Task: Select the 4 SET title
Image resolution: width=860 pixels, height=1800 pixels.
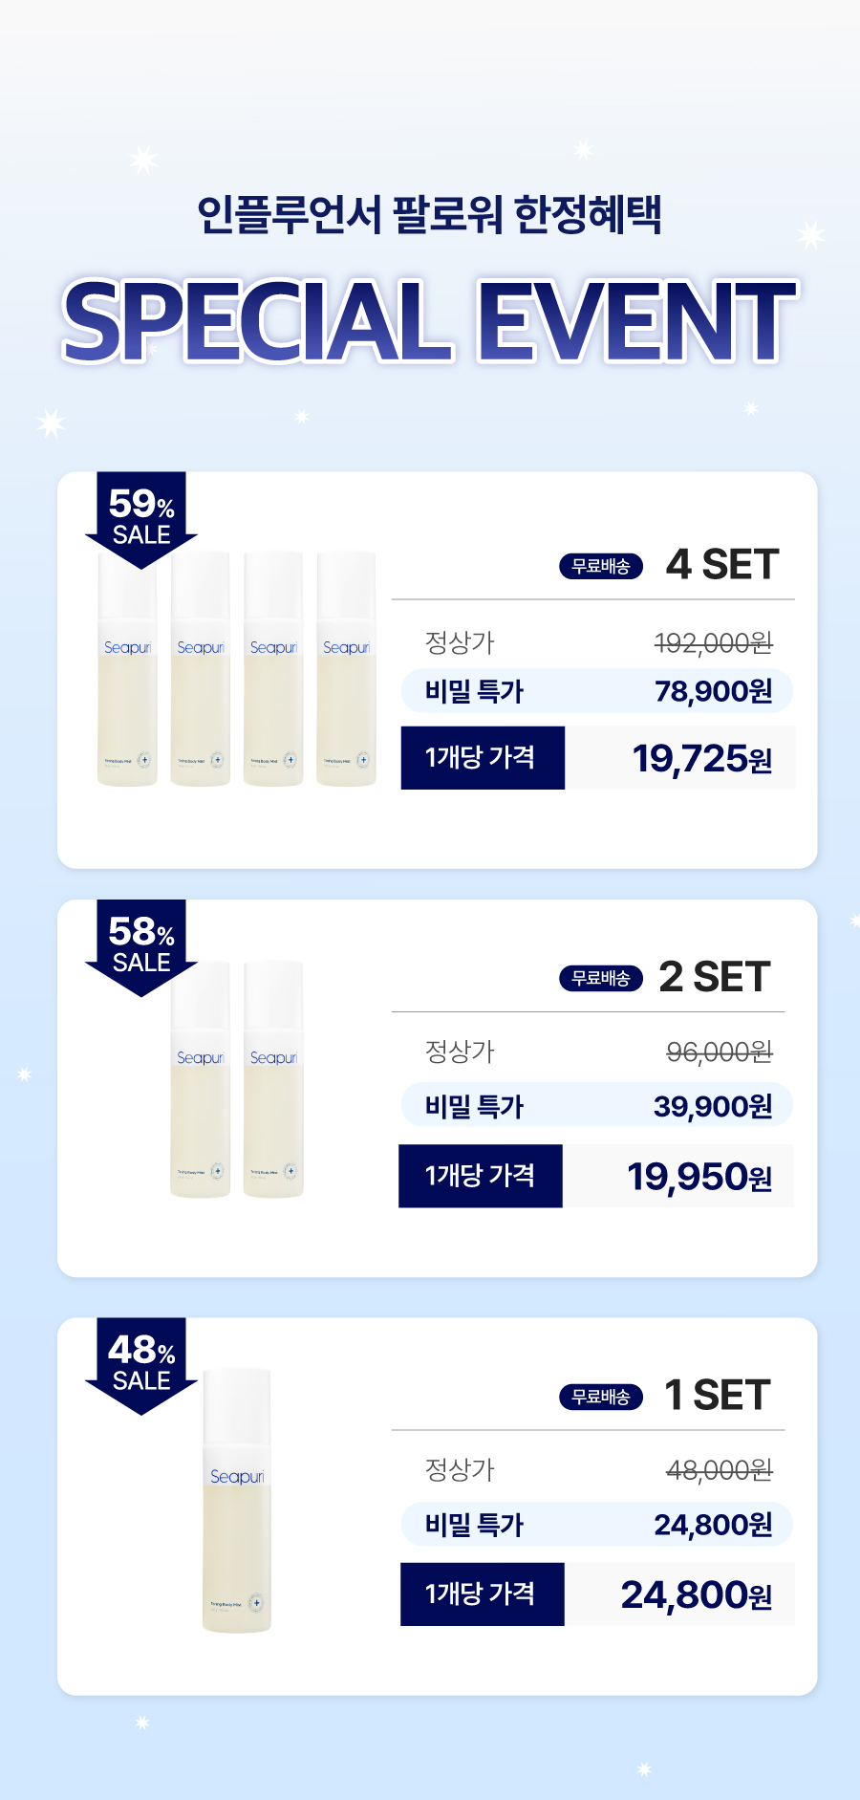Action: (x=722, y=565)
